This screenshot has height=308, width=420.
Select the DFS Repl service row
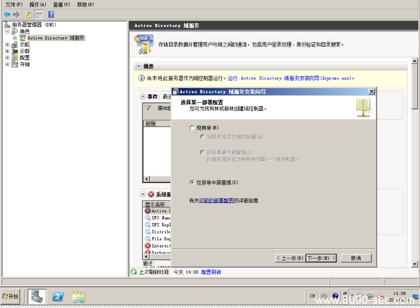tap(157, 225)
